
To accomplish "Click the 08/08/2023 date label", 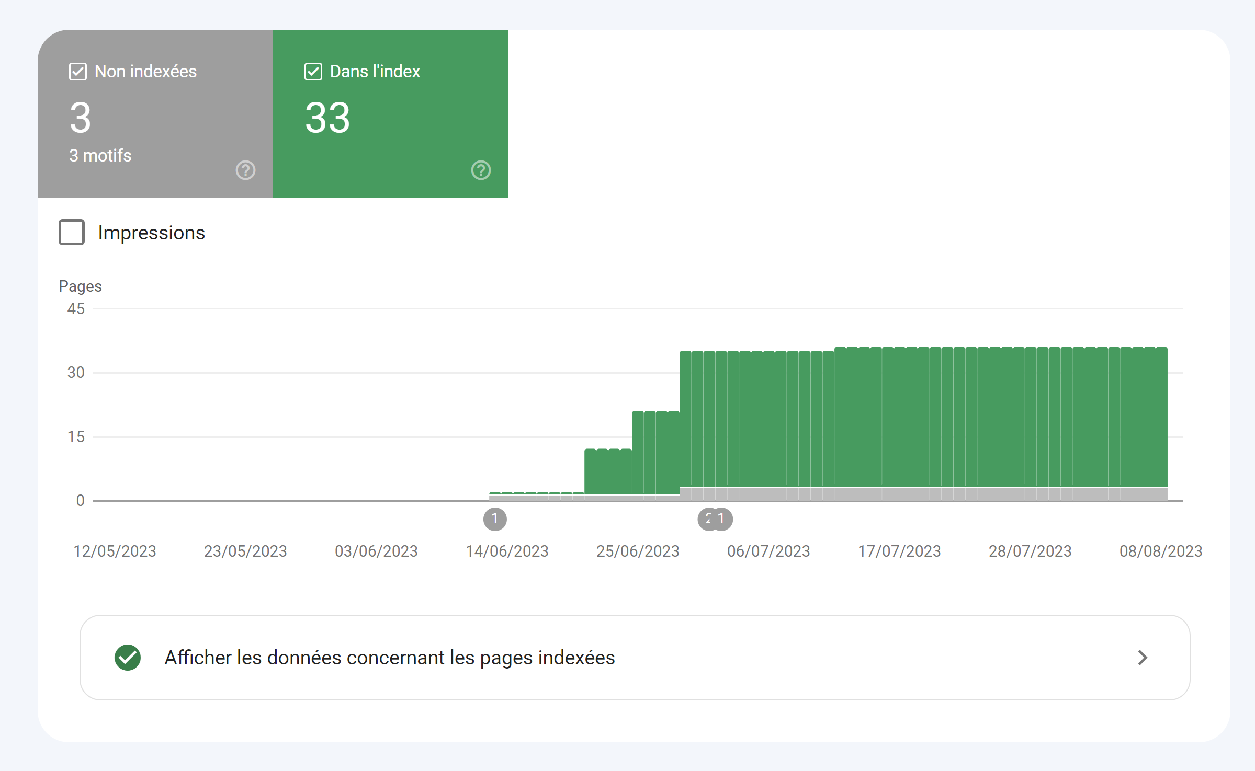I will 1160,551.
